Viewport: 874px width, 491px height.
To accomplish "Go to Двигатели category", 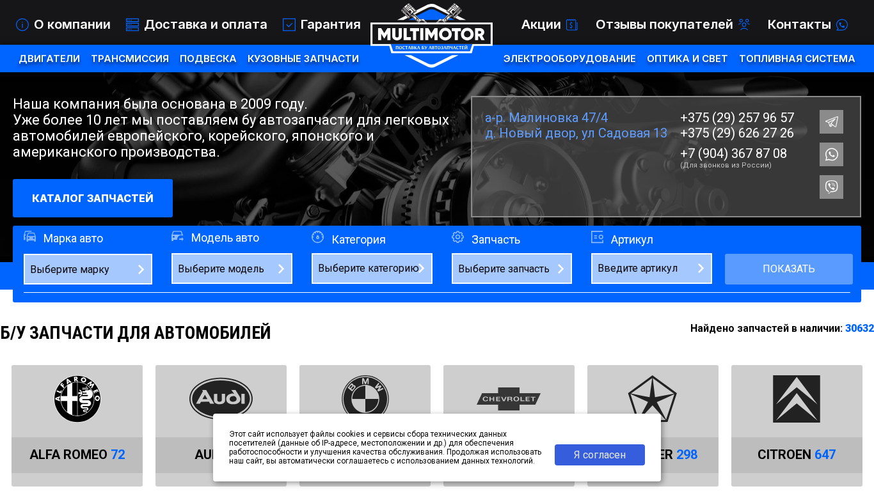I will (x=49, y=59).
